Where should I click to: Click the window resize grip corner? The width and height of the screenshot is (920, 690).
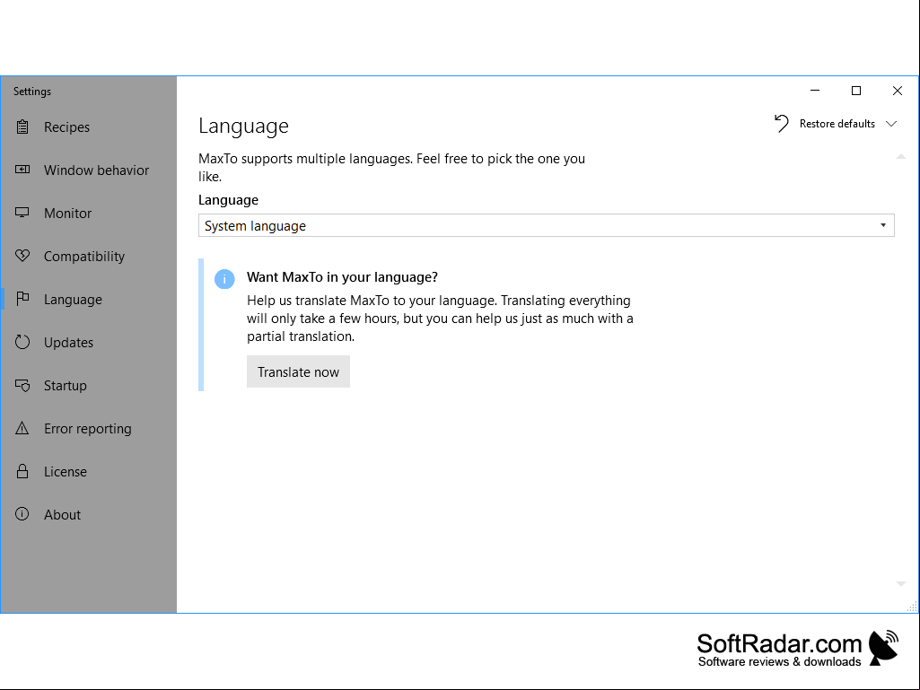pos(912,607)
